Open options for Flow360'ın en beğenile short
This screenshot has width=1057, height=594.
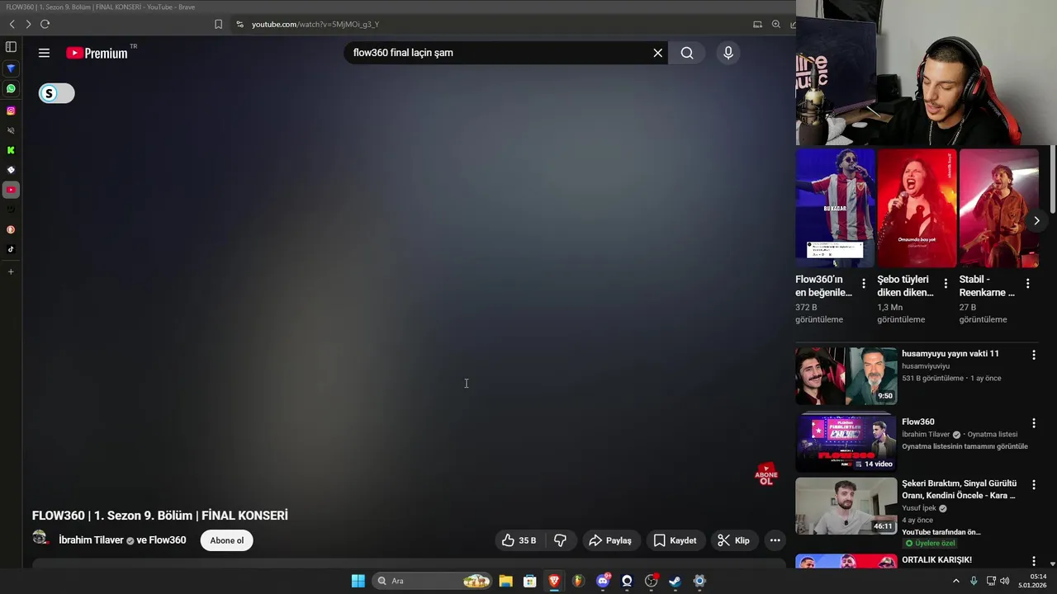[x=864, y=283]
